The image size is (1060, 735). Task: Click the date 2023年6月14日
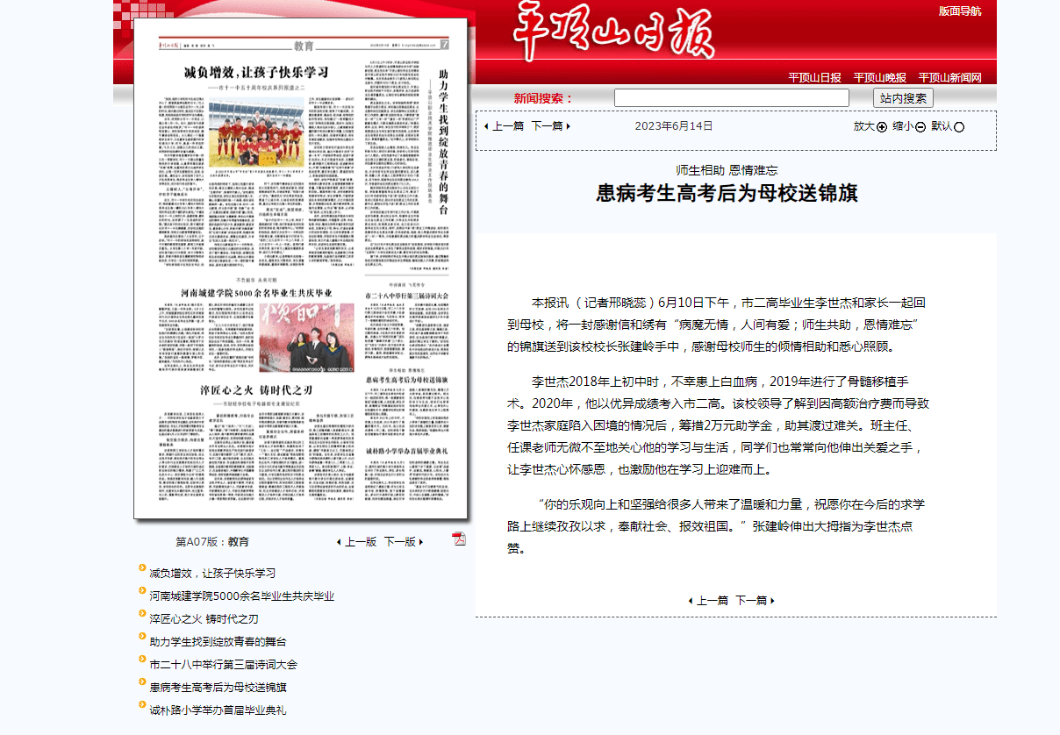pyautogui.click(x=674, y=126)
